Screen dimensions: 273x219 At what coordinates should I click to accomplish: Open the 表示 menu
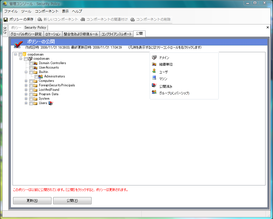point(65,11)
